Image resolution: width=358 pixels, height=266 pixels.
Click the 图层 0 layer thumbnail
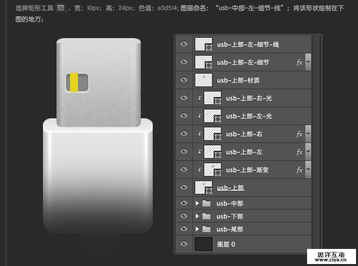click(203, 244)
